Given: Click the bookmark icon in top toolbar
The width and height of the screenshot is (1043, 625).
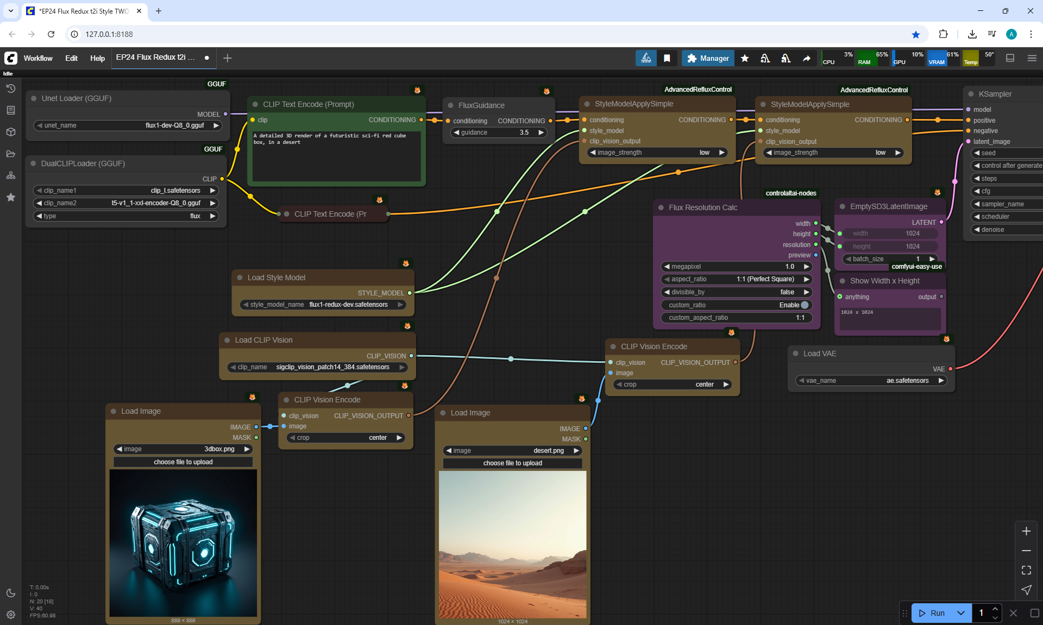Looking at the screenshot, I should [667, 58].
